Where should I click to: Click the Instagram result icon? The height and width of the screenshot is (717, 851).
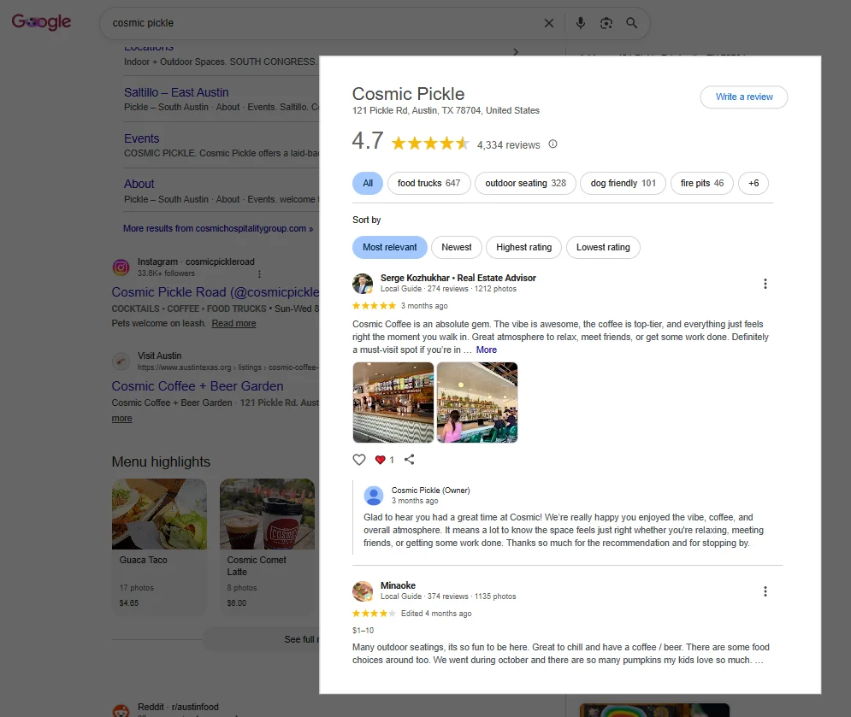pyautogui.click(x=121, y=267)
